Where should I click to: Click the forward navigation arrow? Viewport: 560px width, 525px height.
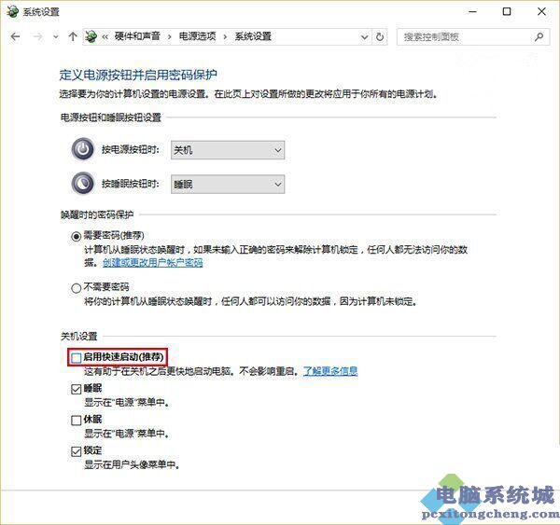37,36
